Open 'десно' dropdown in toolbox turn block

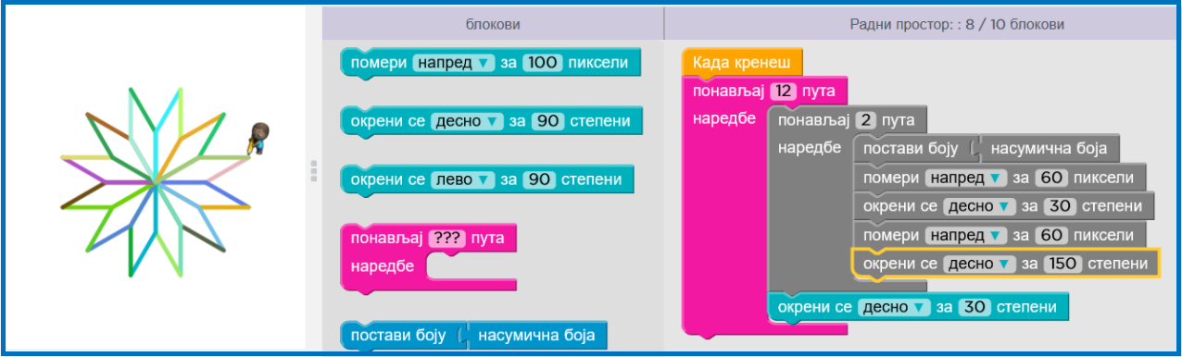tap(467, 121)
